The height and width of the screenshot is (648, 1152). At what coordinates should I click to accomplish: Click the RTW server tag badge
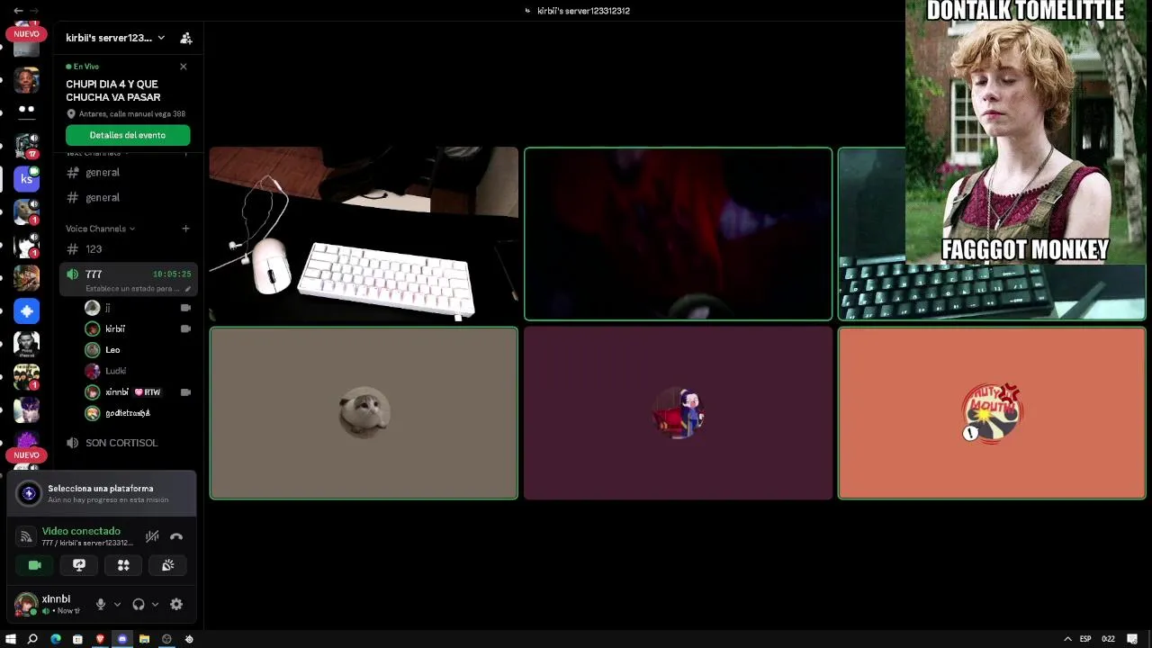pos(148,392)
